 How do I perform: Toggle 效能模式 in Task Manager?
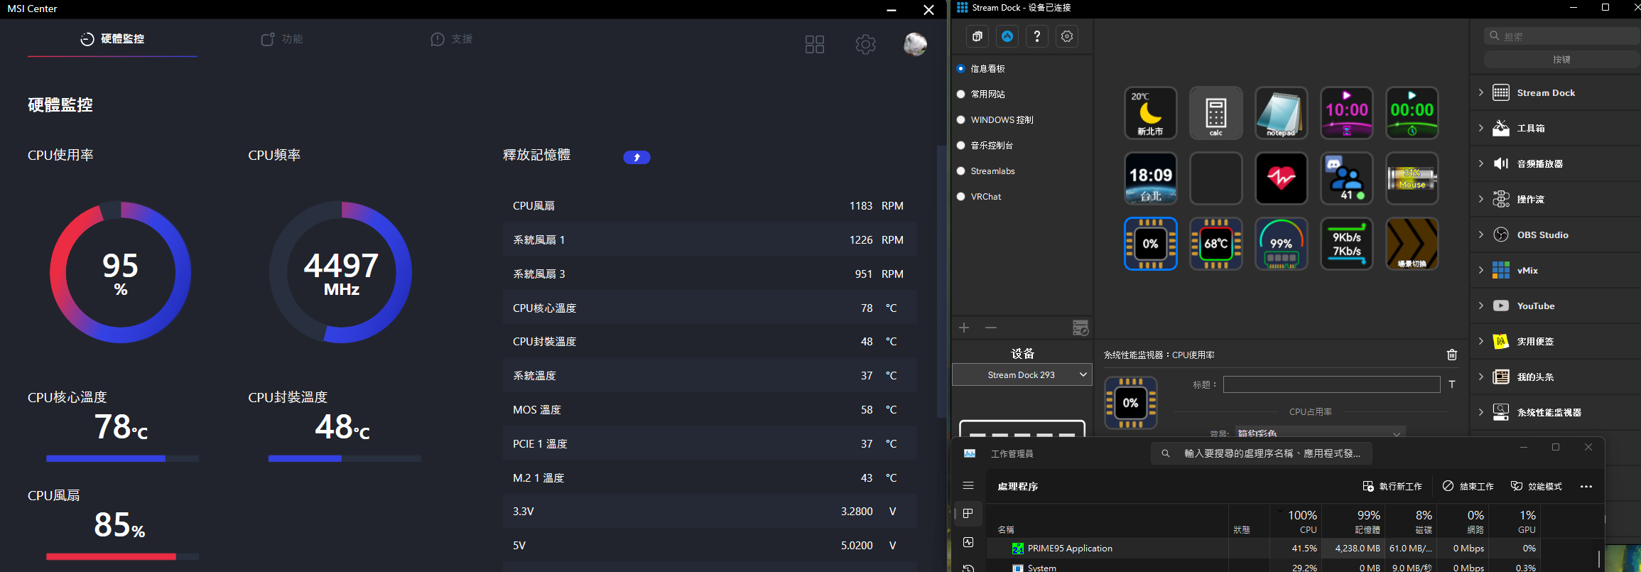pos(1536,487)
